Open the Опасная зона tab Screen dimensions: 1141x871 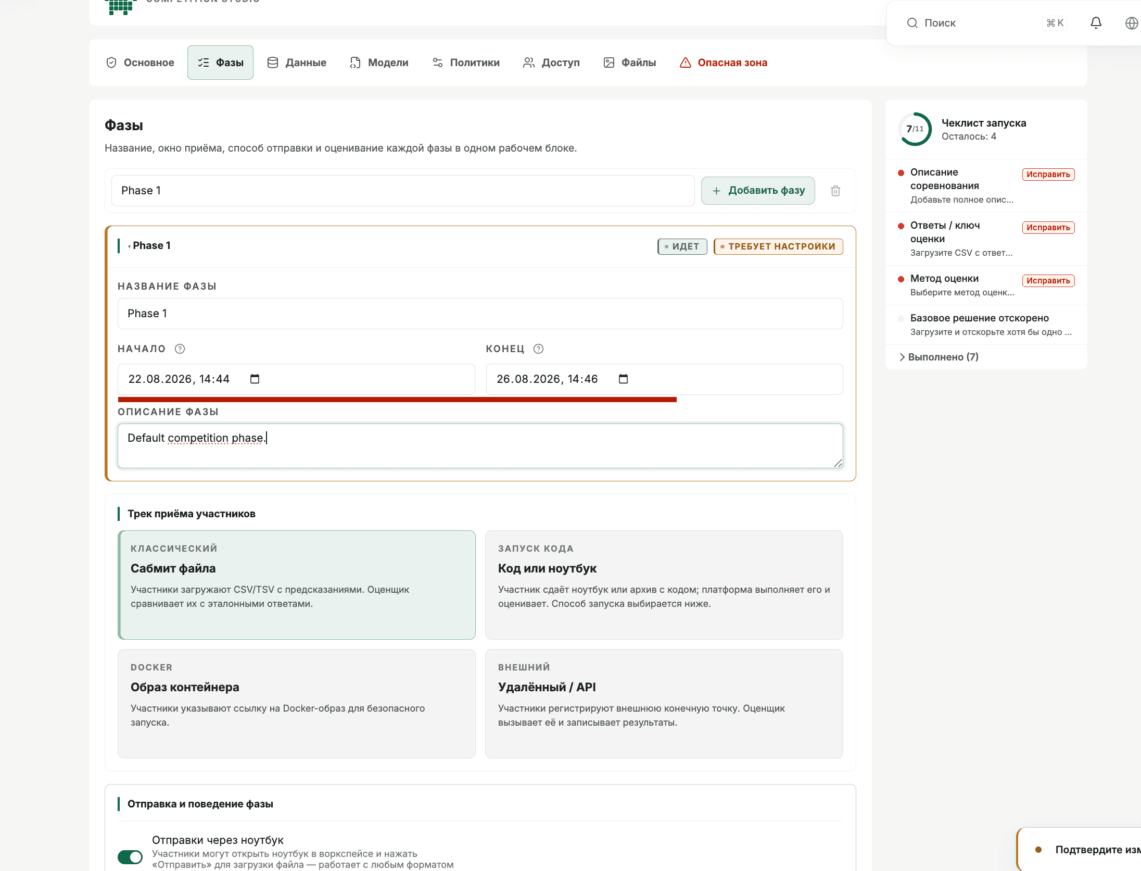coord(724,63)
